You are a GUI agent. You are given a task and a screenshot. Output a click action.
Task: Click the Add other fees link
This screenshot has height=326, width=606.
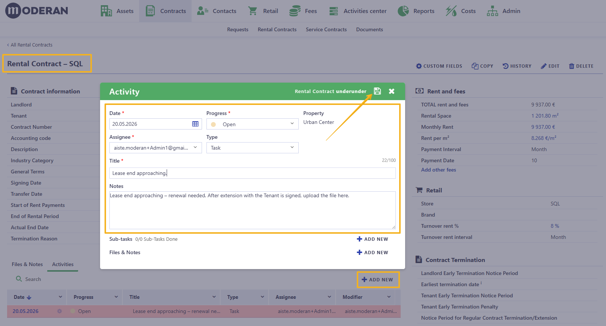439,170
